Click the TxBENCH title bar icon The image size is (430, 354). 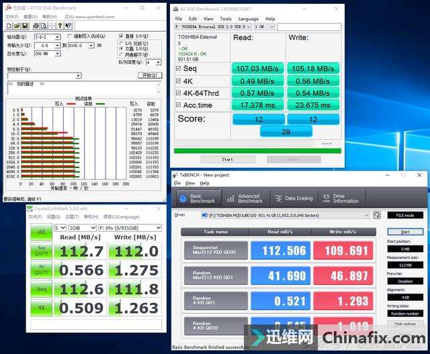point(175,175)
